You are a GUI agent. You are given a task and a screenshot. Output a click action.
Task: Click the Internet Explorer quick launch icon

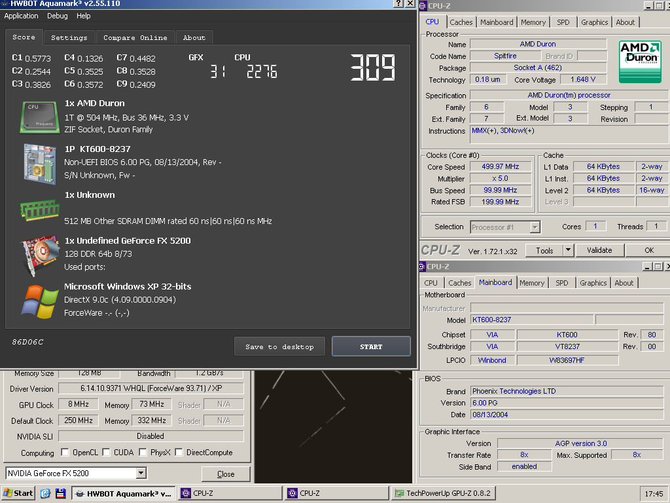pos(45,493)
